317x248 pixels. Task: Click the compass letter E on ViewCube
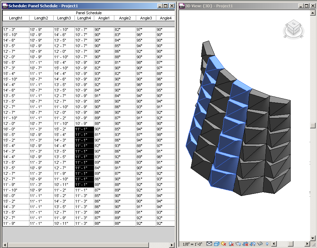pos(301,37)
